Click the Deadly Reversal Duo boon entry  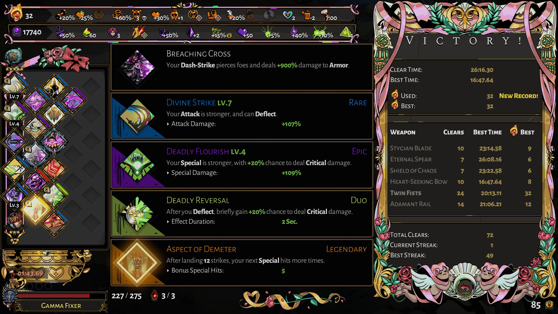242,214
